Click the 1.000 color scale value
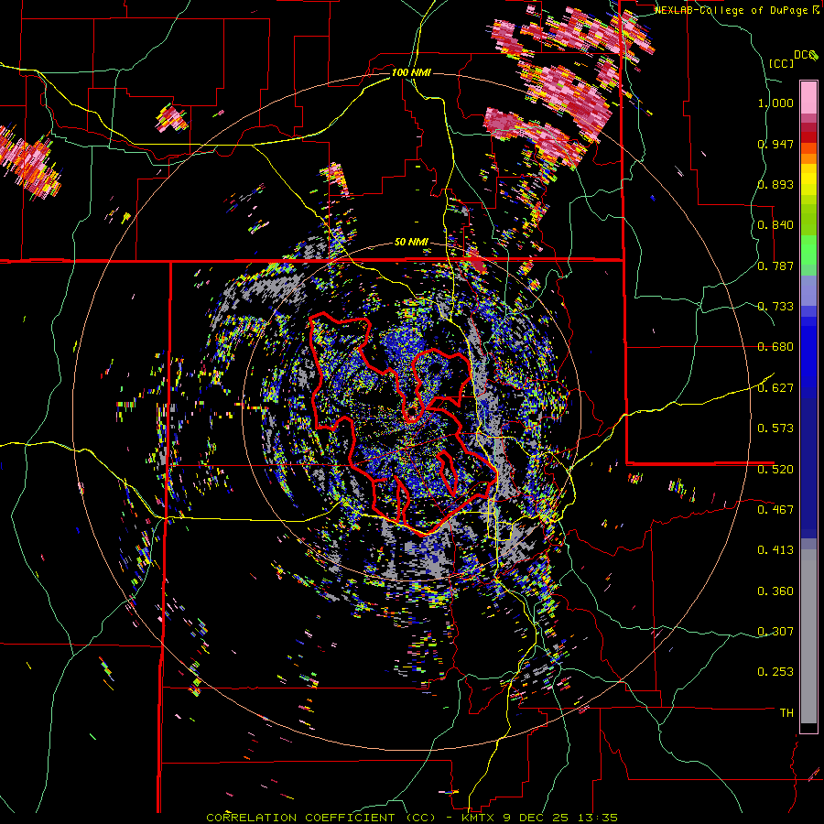The image size is (824, 824). click(775, 103)
